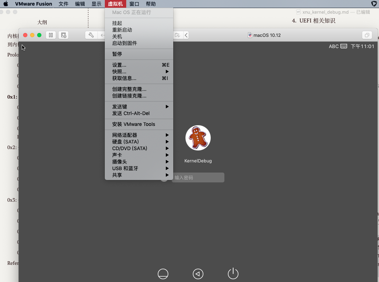Click the snapshot toolbar icon

[x=63, y=35]
